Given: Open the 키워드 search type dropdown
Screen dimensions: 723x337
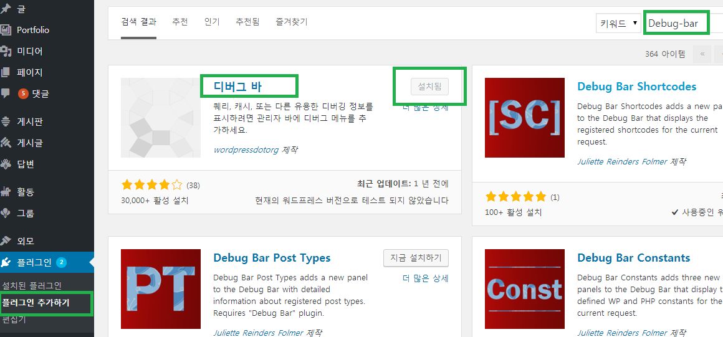Looking at the screenshot, I should (618, 23).
